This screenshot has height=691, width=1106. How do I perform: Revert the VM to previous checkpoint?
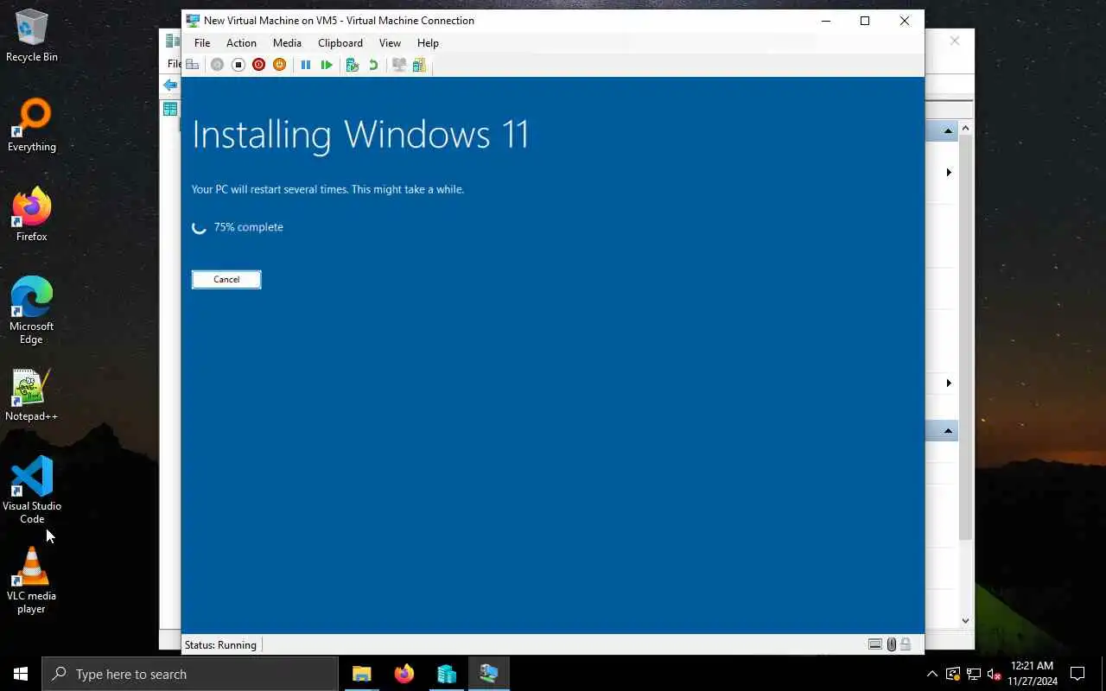[373, 65]
